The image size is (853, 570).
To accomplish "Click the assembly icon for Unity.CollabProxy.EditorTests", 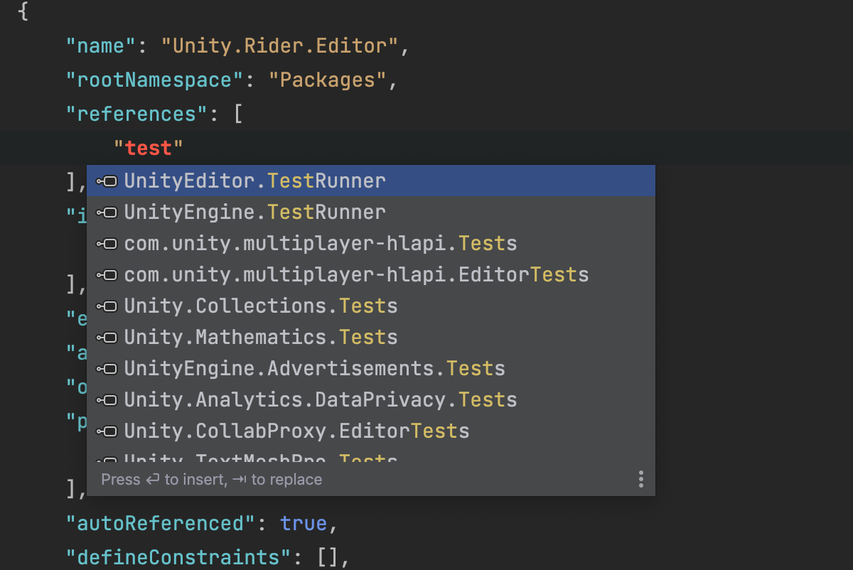I will pyautogui.click(x=107, y=431).
